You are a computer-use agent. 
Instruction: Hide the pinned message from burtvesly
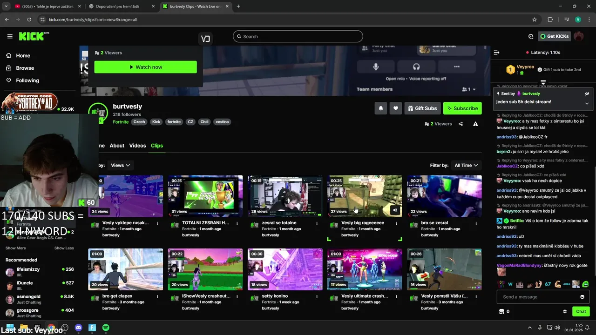click(587, 94)
